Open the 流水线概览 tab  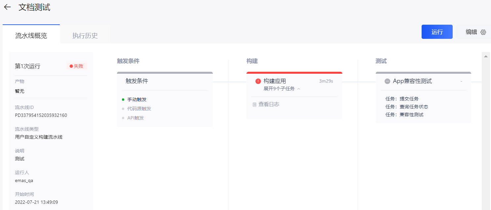coord(31,36)
